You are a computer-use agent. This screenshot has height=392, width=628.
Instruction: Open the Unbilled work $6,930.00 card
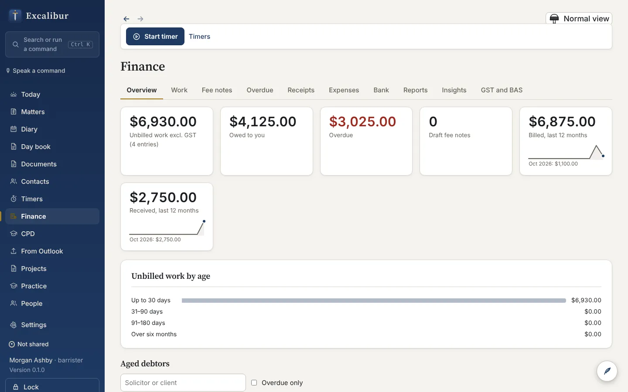click(x=167, y=141)
